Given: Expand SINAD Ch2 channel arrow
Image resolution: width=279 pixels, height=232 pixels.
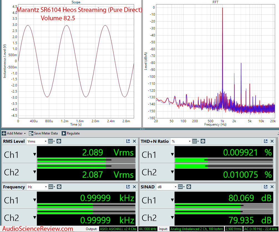Looking at the screenshot, I should coord(172,217).
